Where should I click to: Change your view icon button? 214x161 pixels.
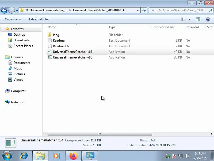(x=183, y=19)
